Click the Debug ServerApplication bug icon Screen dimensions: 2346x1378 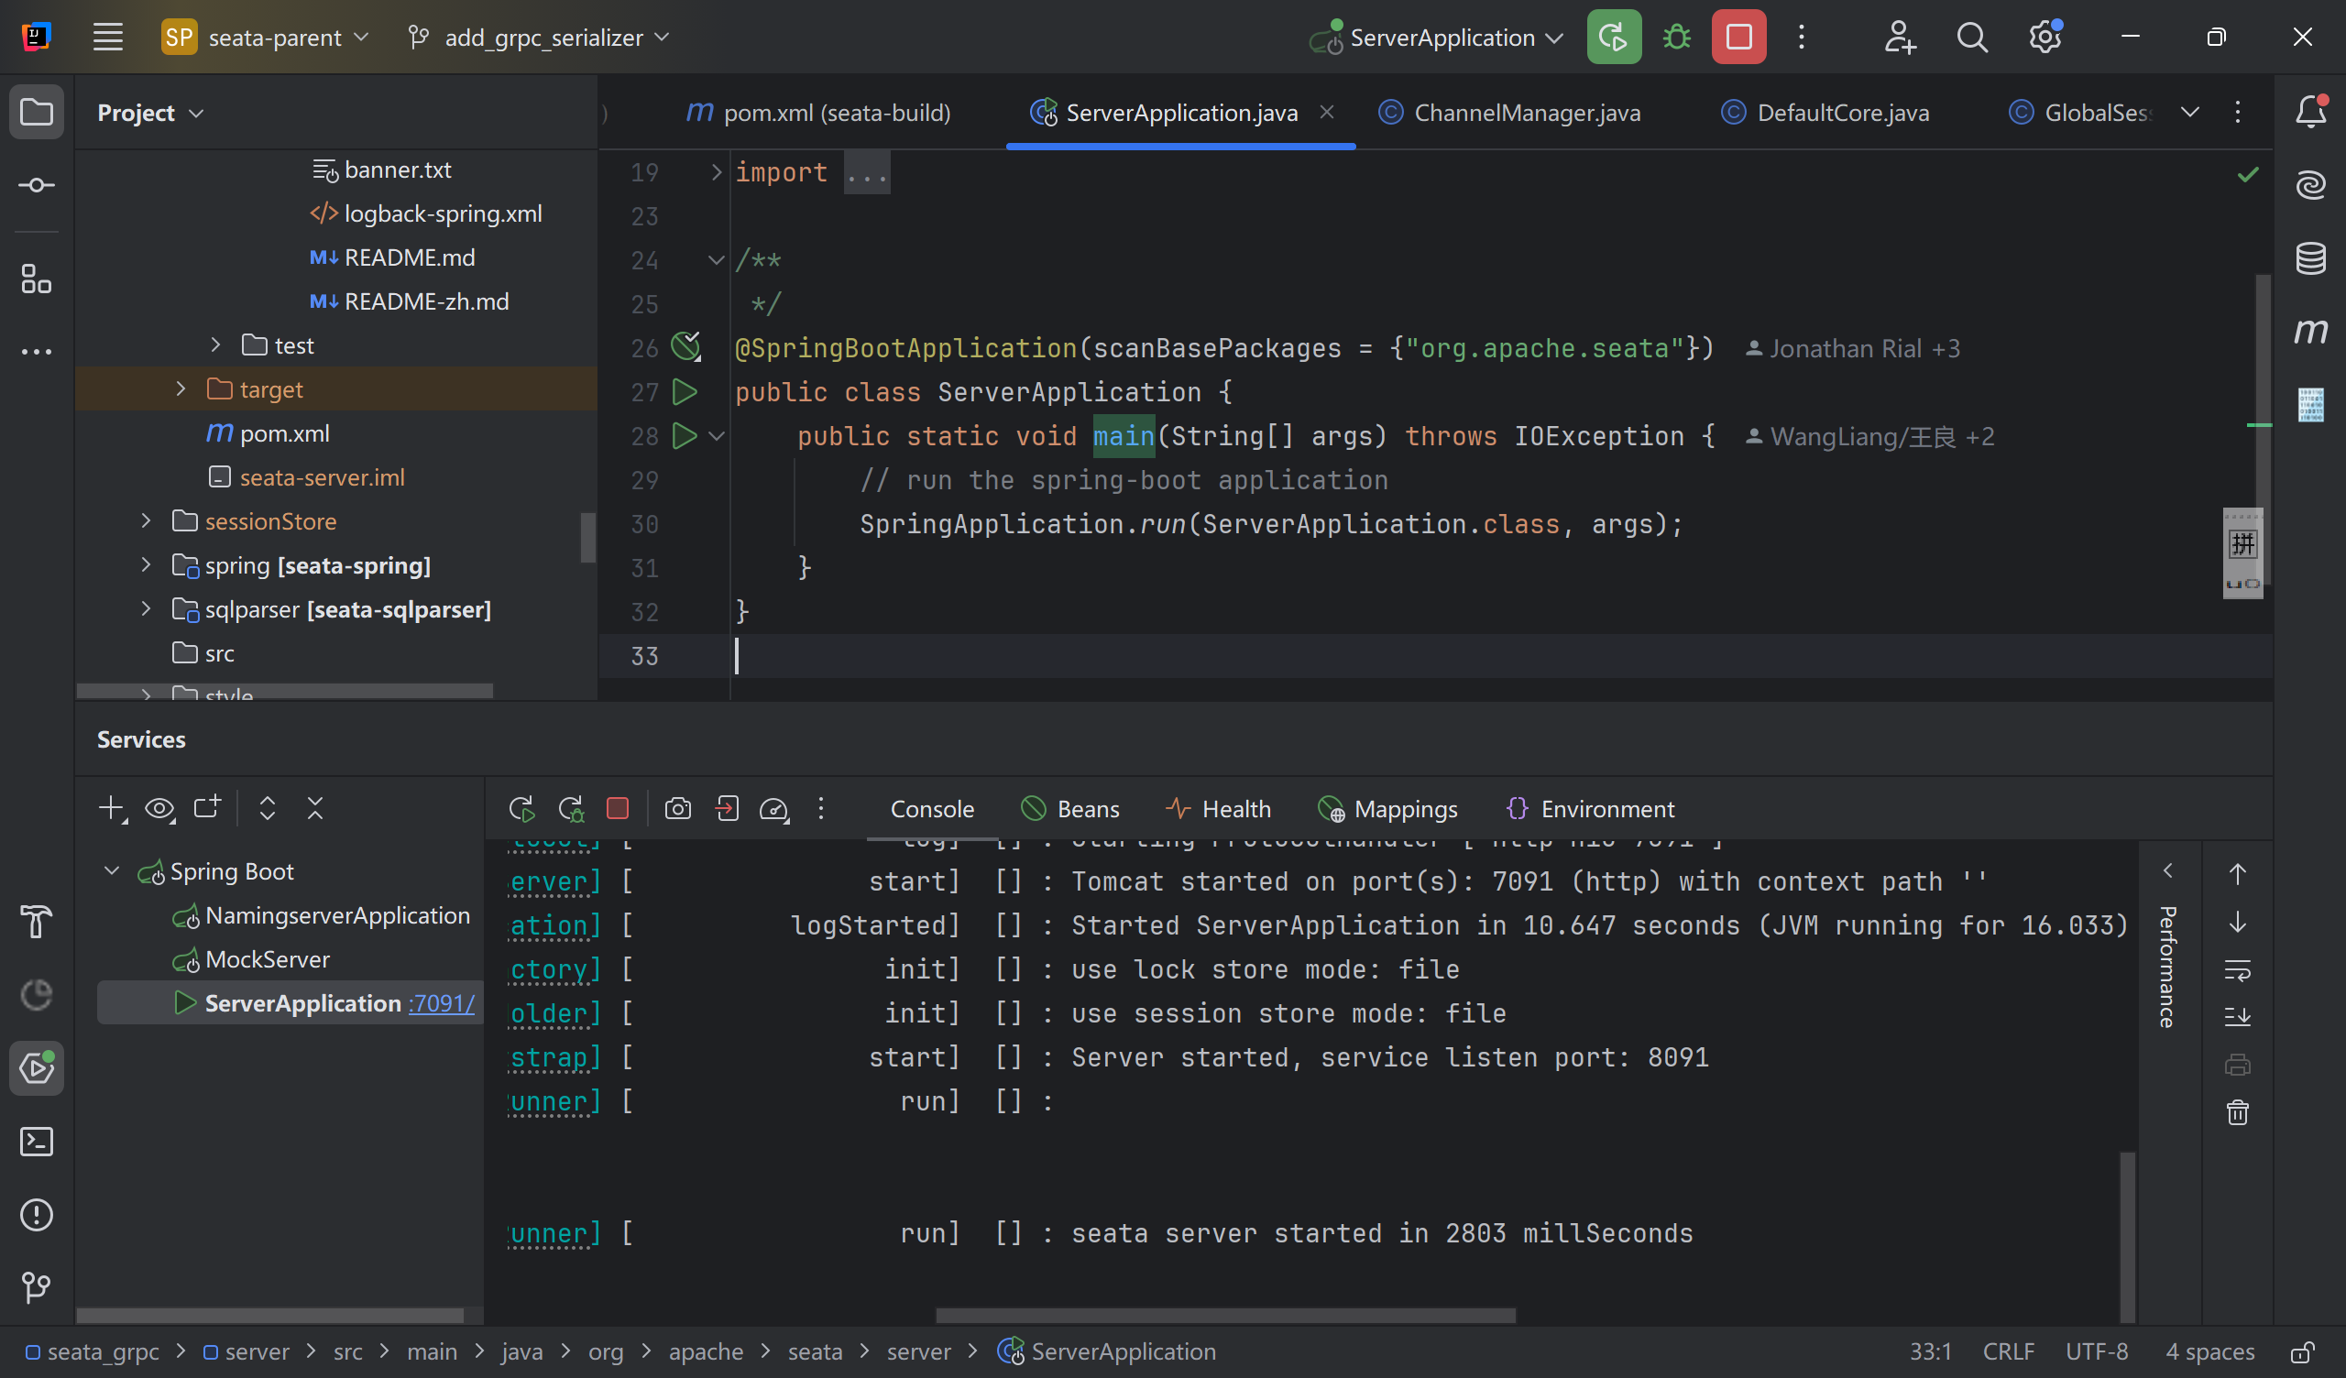coord(1677,38)
